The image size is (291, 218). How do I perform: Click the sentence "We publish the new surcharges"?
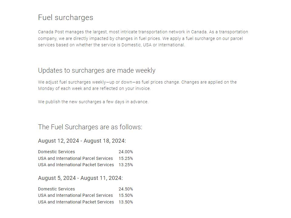[x=93, y=102]
